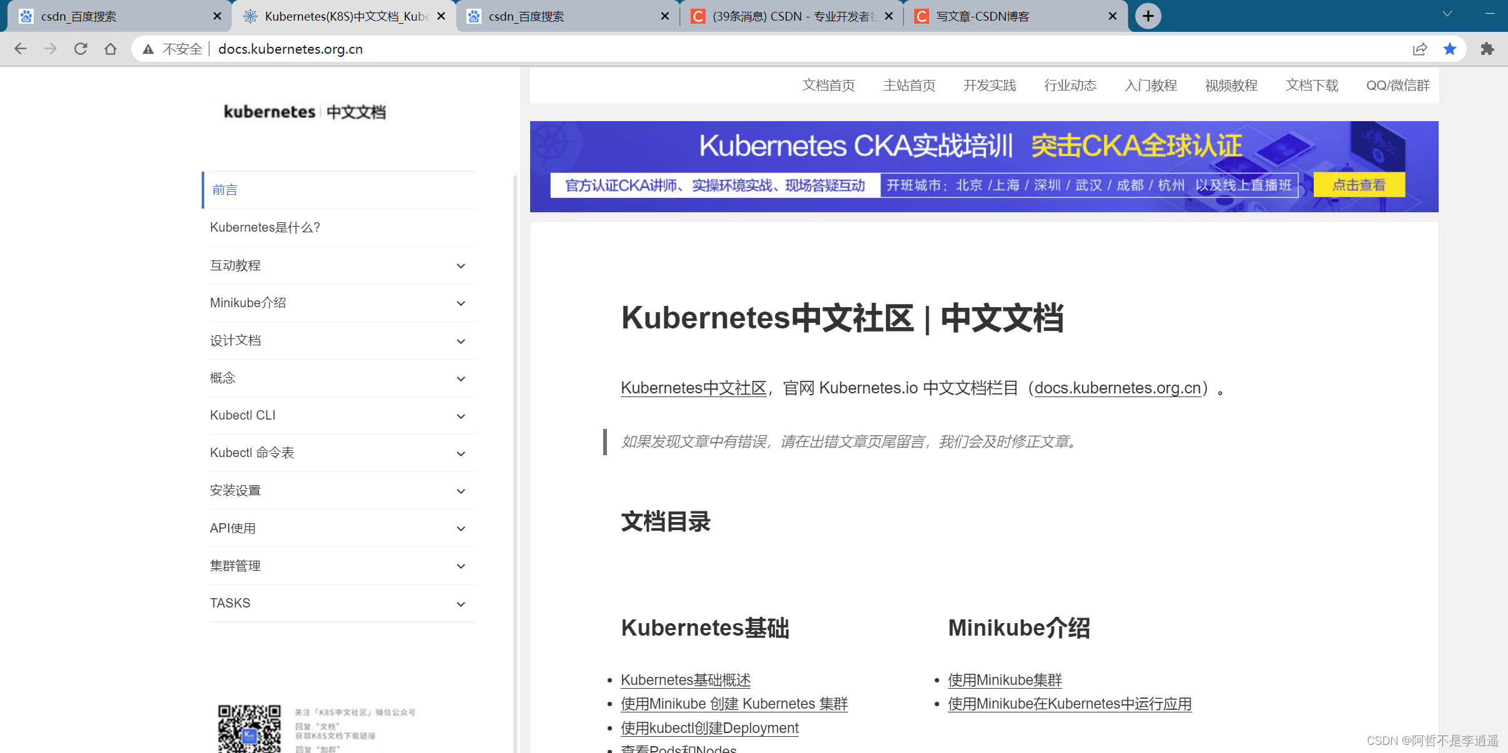Click the Kubernetes是什么? sidebar item
This screenshot has height=753, width=1508.
click(265, 227)
